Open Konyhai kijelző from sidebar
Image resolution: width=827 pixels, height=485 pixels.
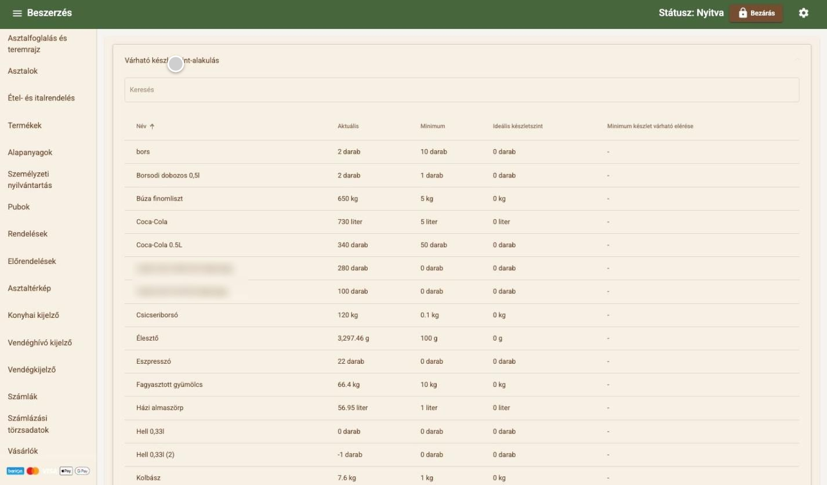tap(33, 316)
